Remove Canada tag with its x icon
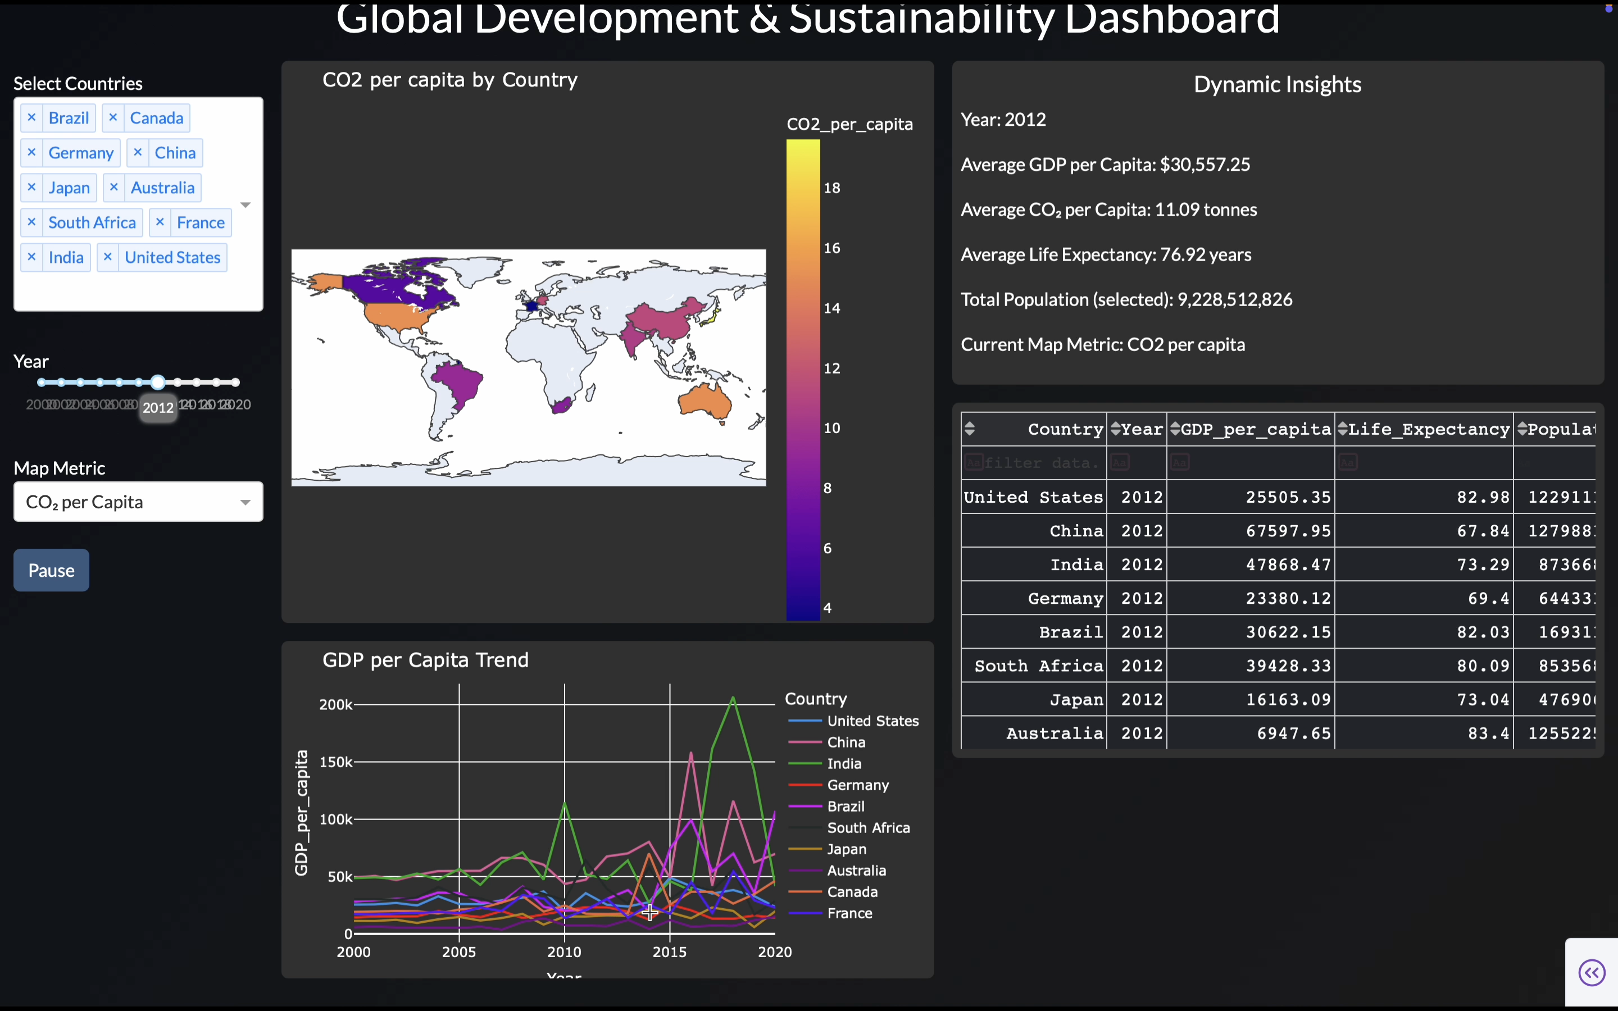This screenshot has width=1618, height=1011. (113, 118)
